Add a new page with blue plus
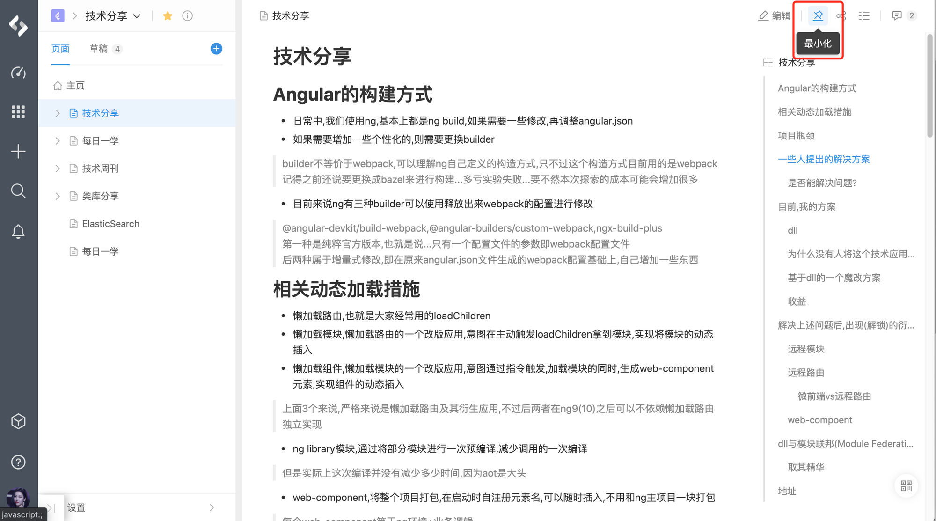This screenshot has height=521, width=936. (x=216, y=49)
